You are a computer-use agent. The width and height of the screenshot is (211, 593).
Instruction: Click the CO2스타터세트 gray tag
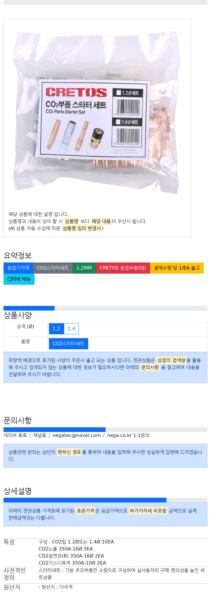coord(52,268)
